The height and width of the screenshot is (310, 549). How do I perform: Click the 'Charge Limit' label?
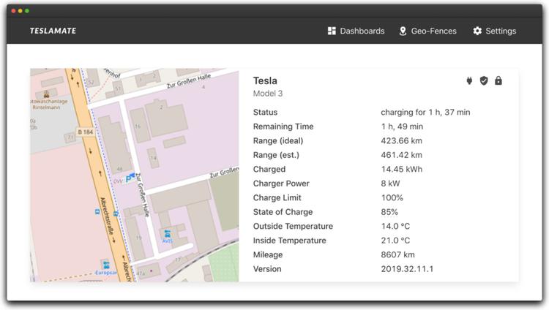tap(277, 197)
